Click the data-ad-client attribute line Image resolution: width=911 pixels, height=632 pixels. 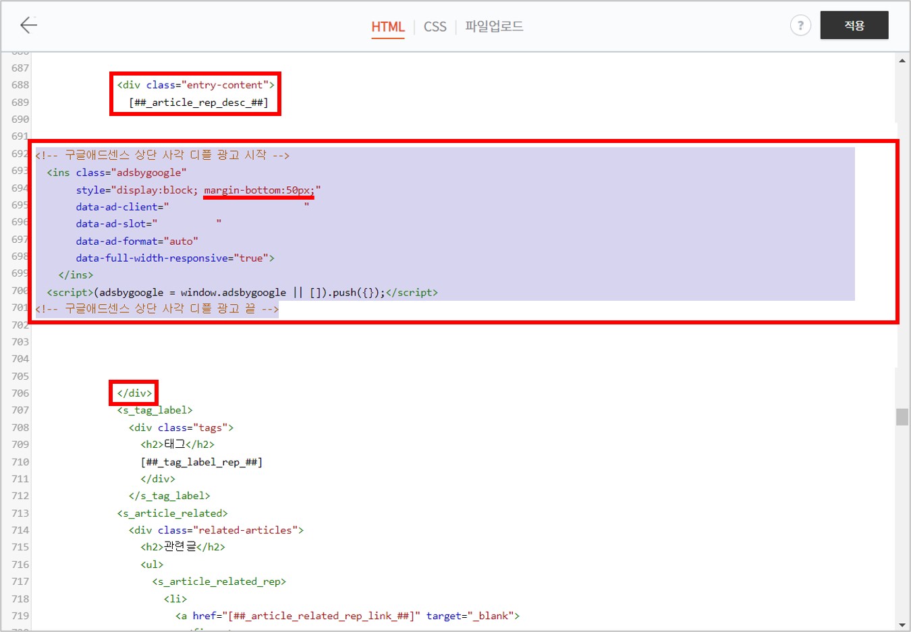point(192,207)
